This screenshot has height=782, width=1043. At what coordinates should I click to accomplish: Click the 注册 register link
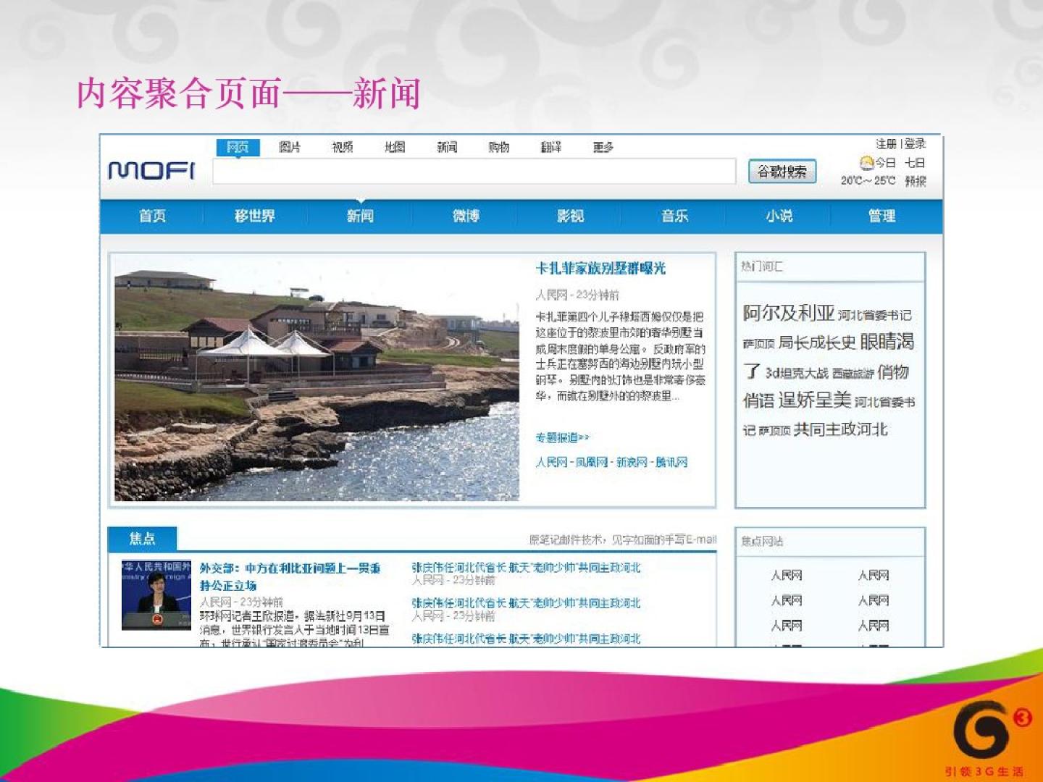click(x=886, y=143)
